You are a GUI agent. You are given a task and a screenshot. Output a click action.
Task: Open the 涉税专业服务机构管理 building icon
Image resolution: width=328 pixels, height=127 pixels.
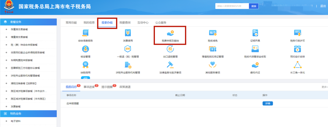[x=128, y=65]
